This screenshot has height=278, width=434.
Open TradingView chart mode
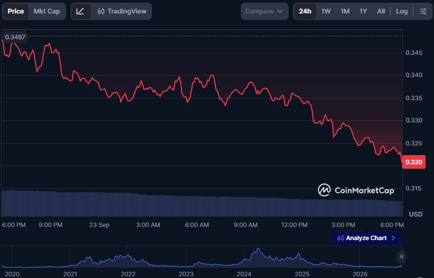point(122,11)
